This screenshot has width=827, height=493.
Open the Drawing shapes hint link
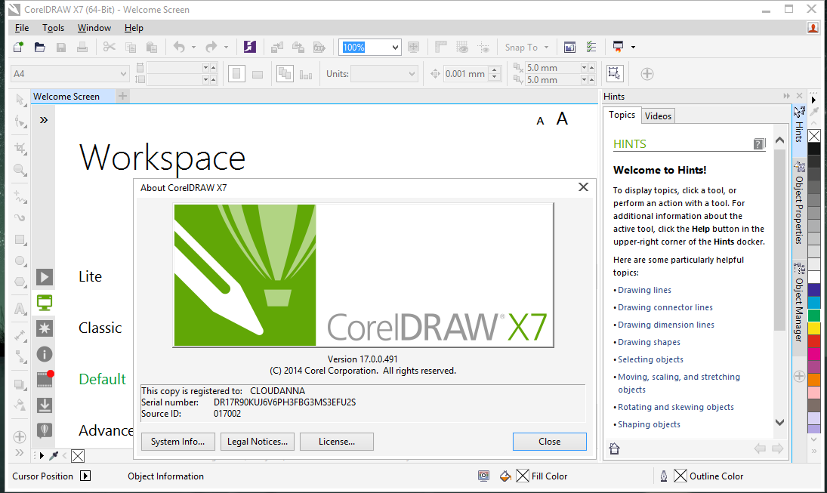click(x=649, y=342)
